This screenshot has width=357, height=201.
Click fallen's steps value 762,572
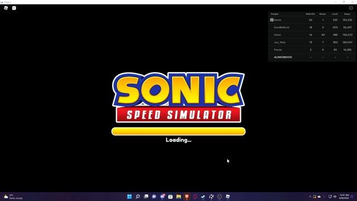(348, 35)
